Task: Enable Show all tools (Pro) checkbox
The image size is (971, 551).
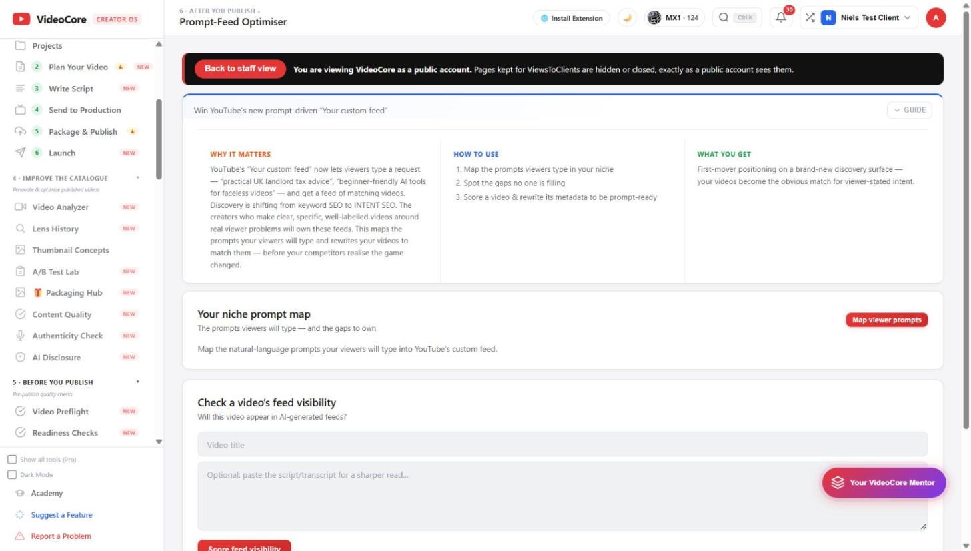Action: (x=12, y=460)
